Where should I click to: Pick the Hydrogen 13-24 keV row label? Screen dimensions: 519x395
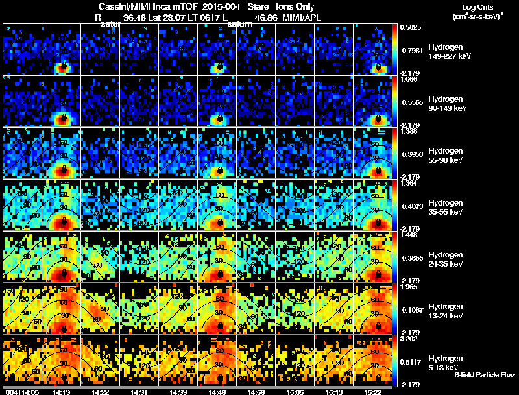(x=446, y=311)
